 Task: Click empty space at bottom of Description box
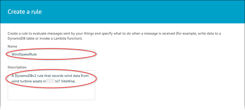(51, 93)
